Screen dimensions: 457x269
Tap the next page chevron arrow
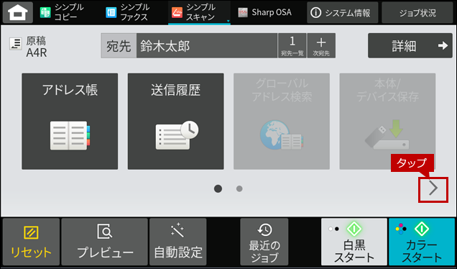433,189
